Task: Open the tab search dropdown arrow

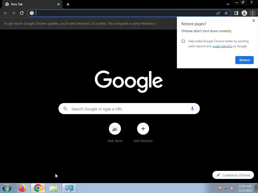Action: [x=228, y=4]
